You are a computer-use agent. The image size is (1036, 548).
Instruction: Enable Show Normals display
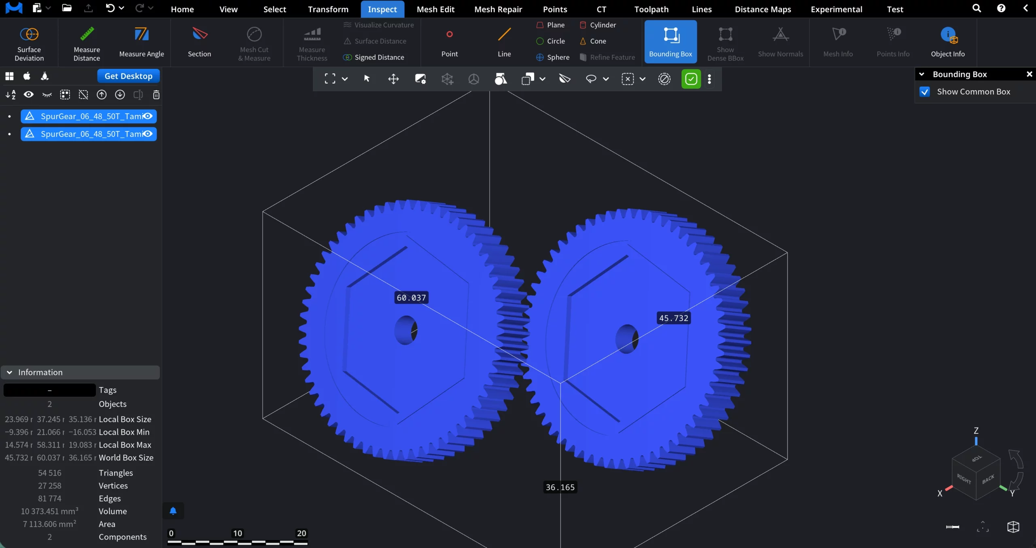(x=780, y=43)
